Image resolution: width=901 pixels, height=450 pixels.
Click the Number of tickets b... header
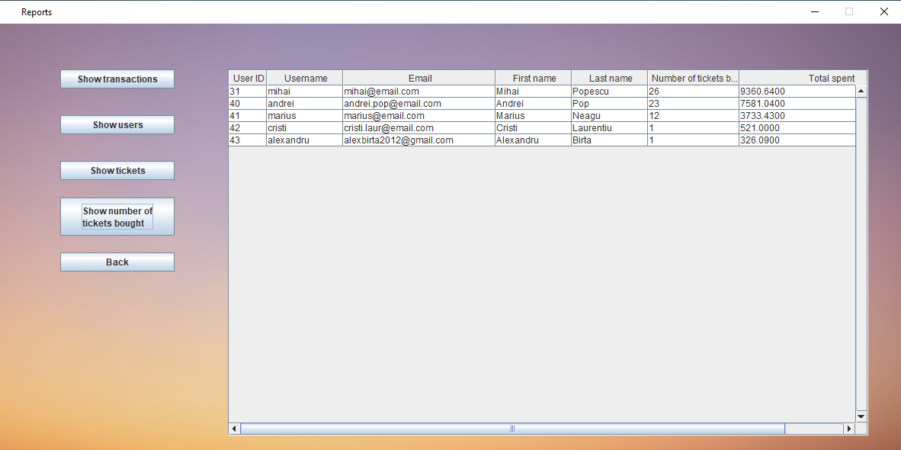[694, 78]
